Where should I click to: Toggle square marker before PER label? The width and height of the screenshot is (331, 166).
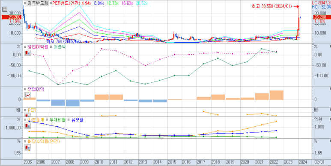click(x=25, y=110)
